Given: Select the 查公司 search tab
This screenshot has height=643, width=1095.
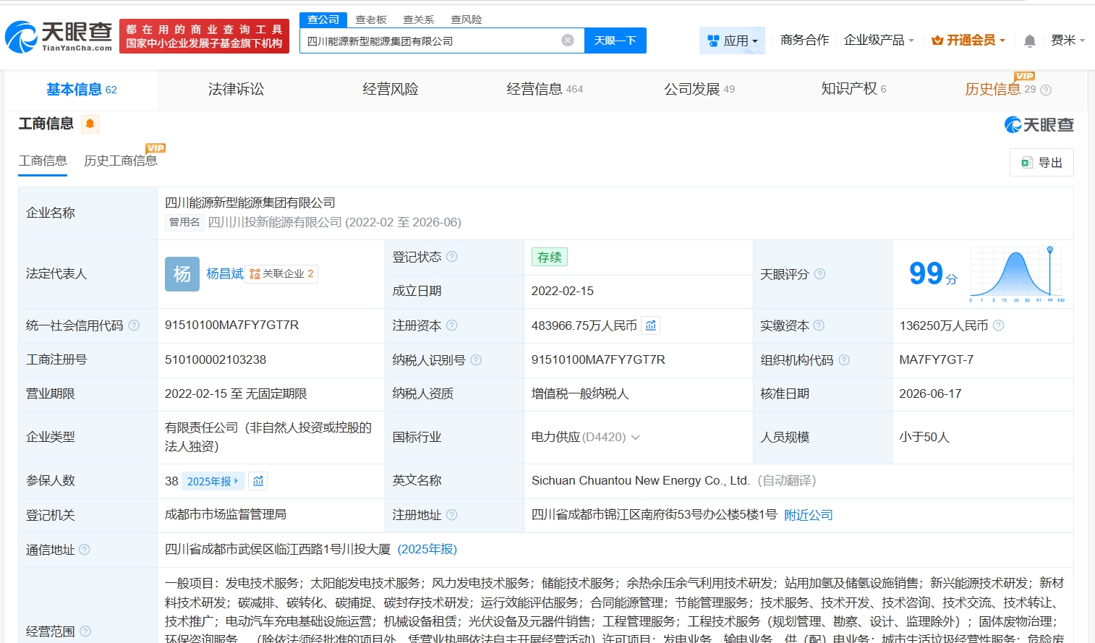Looking at the screenshot, I should click(323, 20).
